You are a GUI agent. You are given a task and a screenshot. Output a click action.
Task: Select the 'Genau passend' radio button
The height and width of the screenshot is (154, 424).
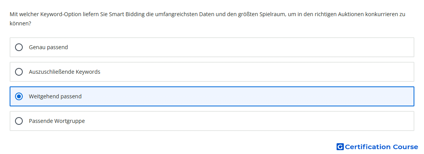[19, 47]
